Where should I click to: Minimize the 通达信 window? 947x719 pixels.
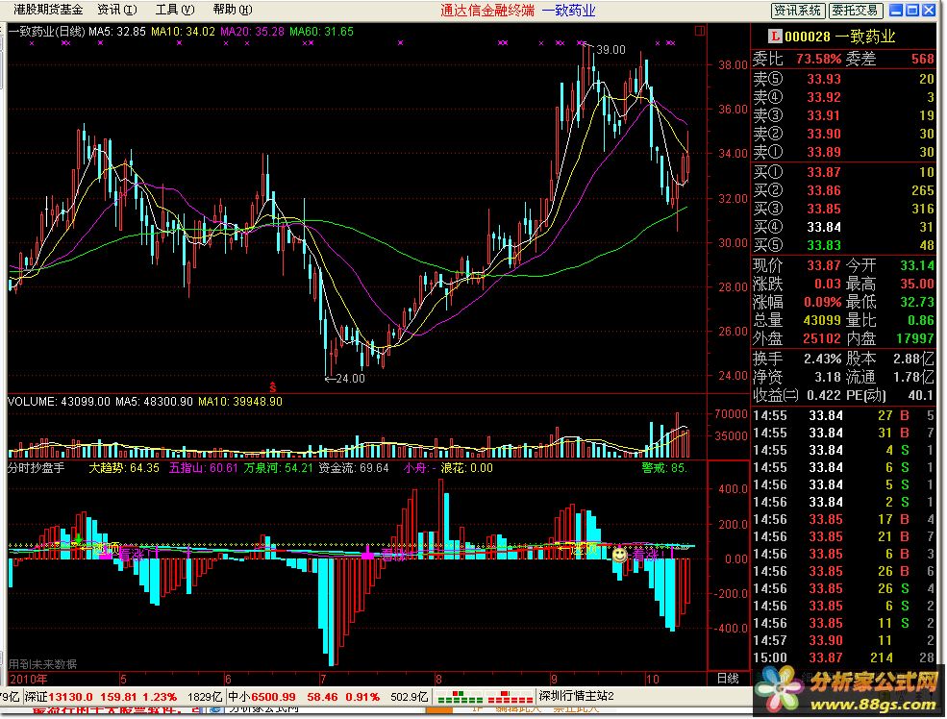click(x=897, y=11)
